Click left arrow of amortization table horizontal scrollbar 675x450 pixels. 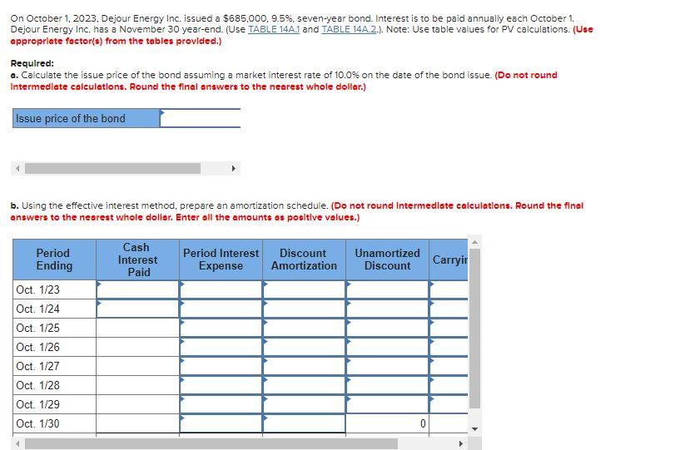[x=17, y=443]
